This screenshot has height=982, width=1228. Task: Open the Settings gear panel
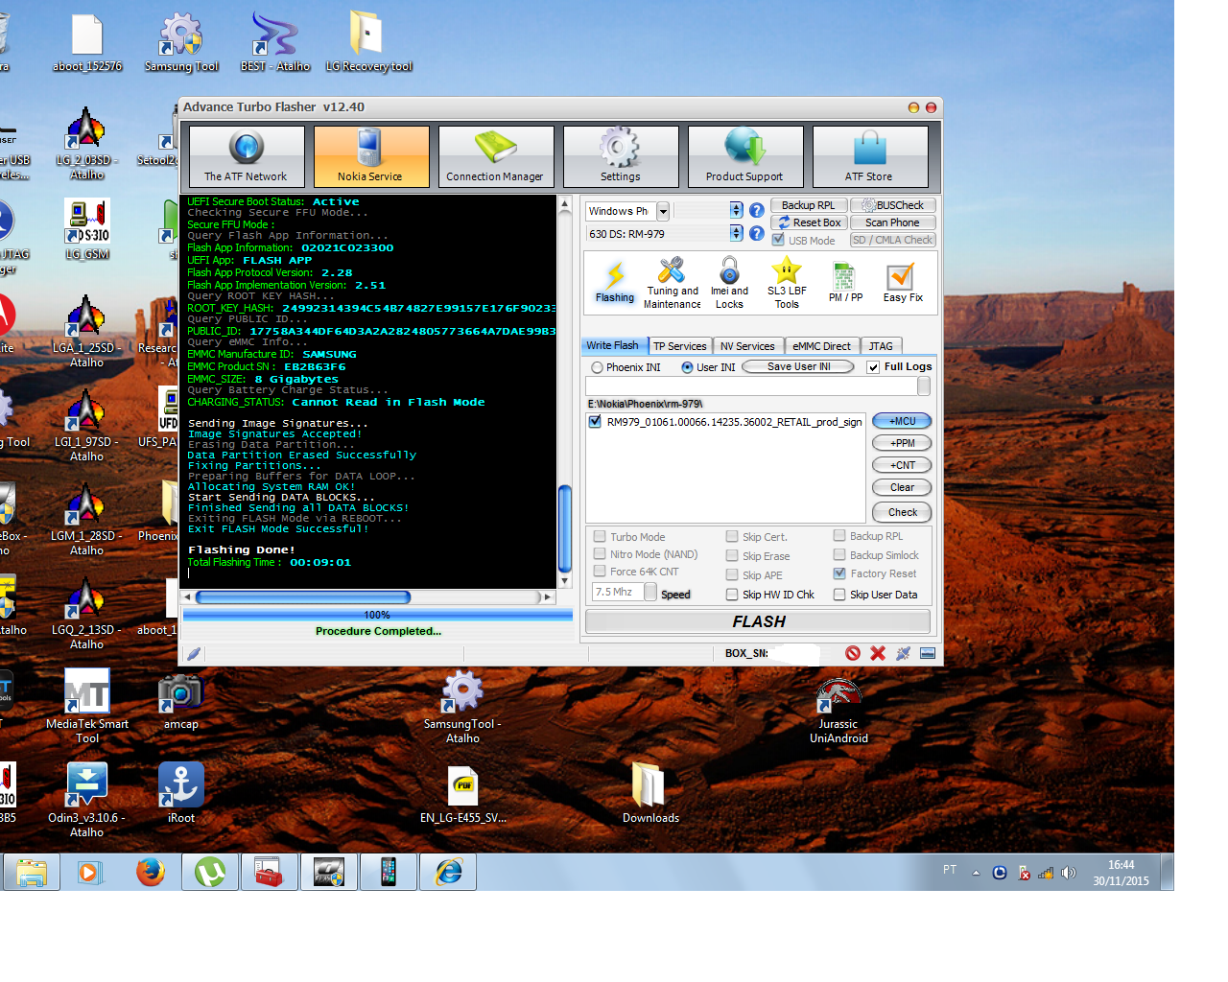pos(621,156)
